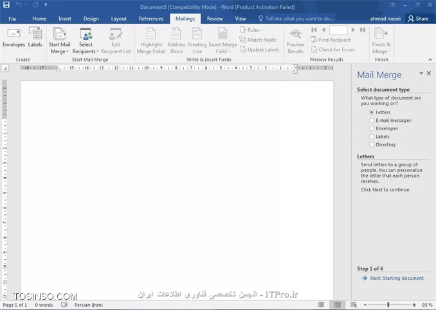Switch to the Insert tab
This screenshot has height=310, width=436.
[x=64, y=19]
